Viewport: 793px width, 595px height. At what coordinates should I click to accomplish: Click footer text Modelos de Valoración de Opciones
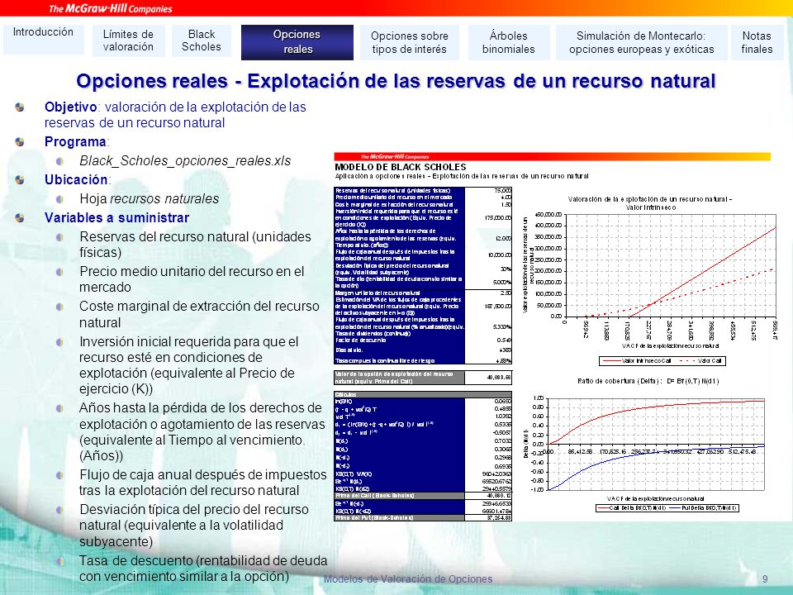pos(407,578)
